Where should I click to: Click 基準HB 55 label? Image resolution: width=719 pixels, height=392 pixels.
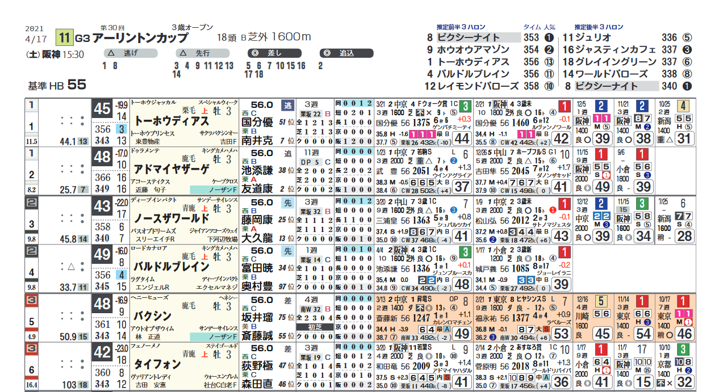coord(57,85)
